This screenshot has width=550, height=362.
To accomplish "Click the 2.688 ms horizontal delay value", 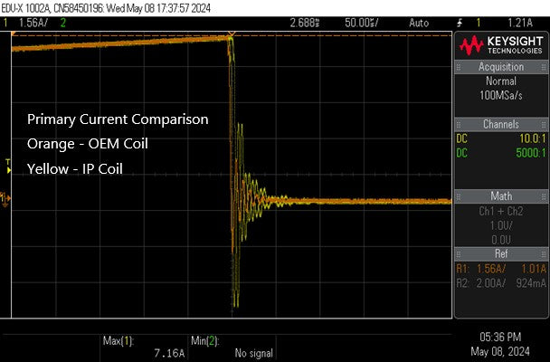I will (305, 21).
